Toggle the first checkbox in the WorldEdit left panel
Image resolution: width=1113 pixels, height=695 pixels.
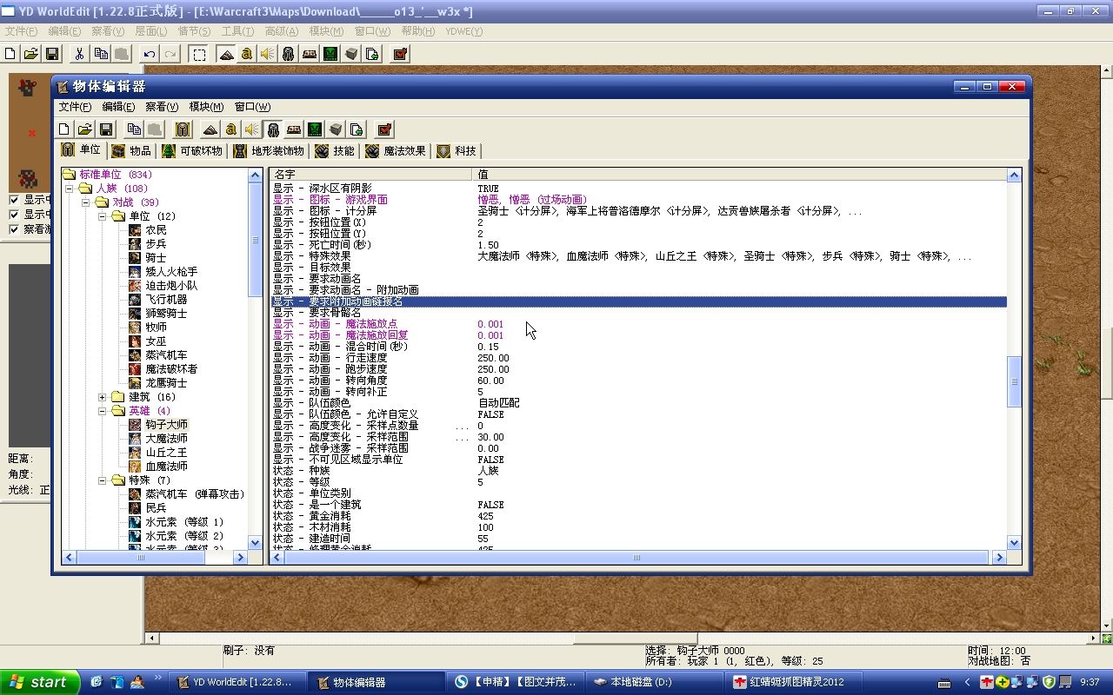(x=14, y=200)
